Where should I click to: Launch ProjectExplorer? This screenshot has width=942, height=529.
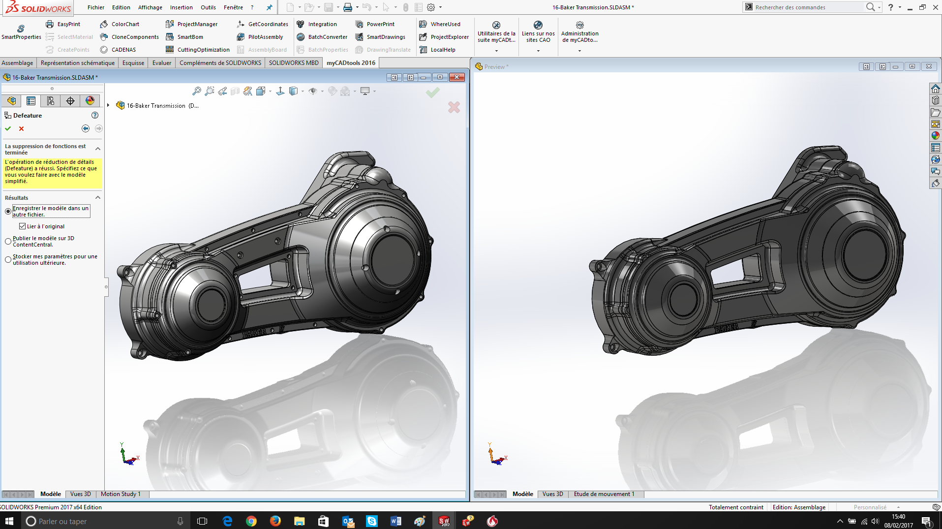(x=444, y=37)
